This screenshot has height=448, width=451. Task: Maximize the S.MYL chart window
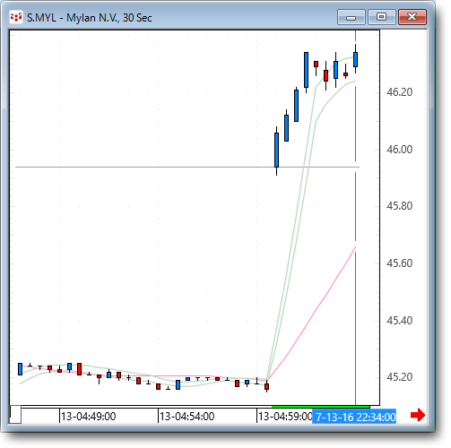pos(382,17)
